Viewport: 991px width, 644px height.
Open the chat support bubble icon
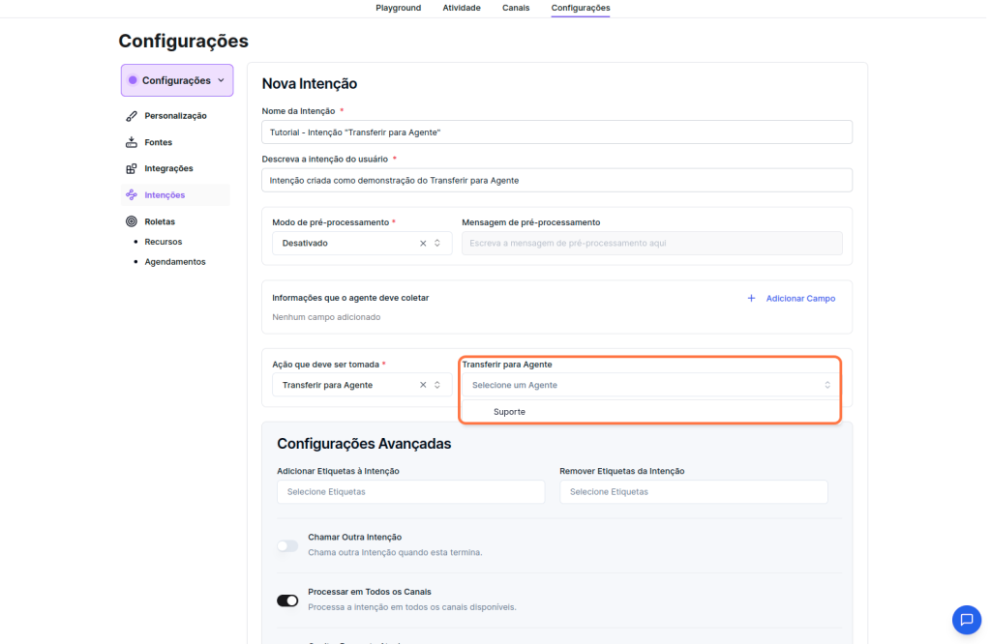click(x=966, y=619)
